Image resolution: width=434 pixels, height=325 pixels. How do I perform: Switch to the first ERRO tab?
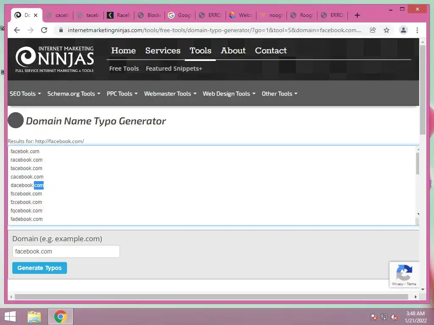210,15
